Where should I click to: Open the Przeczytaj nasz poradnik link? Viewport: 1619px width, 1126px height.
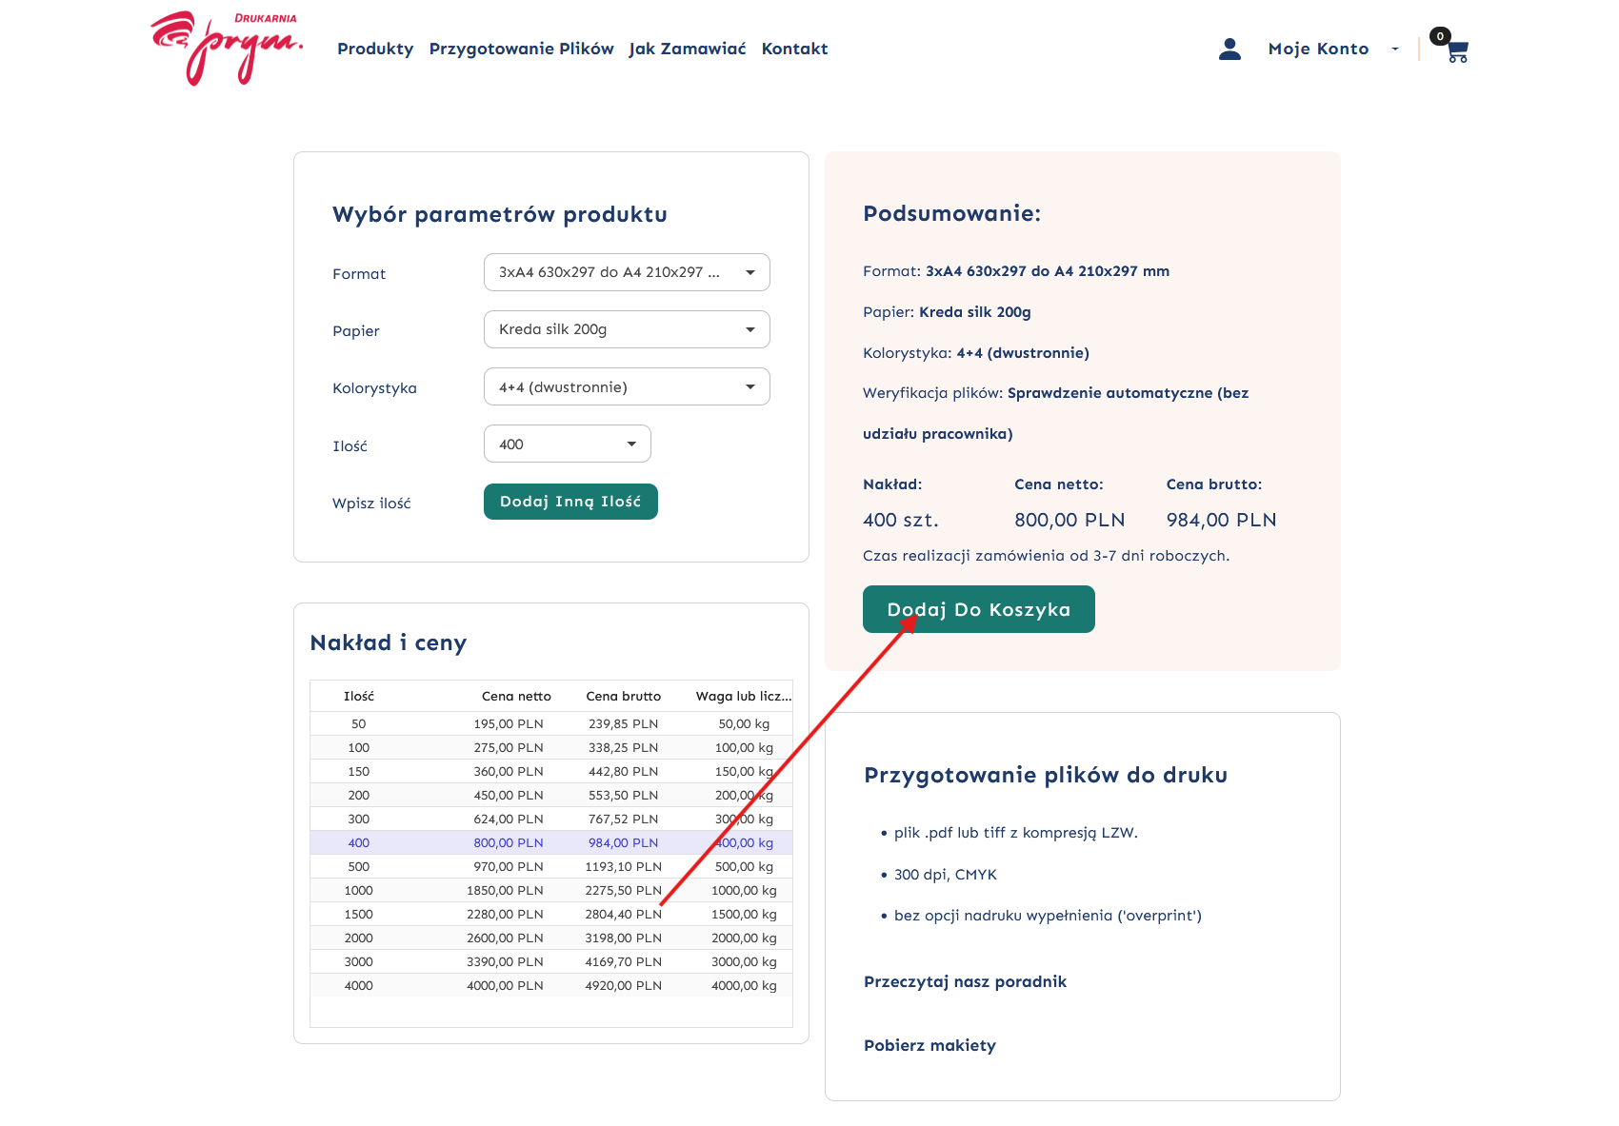965,982
